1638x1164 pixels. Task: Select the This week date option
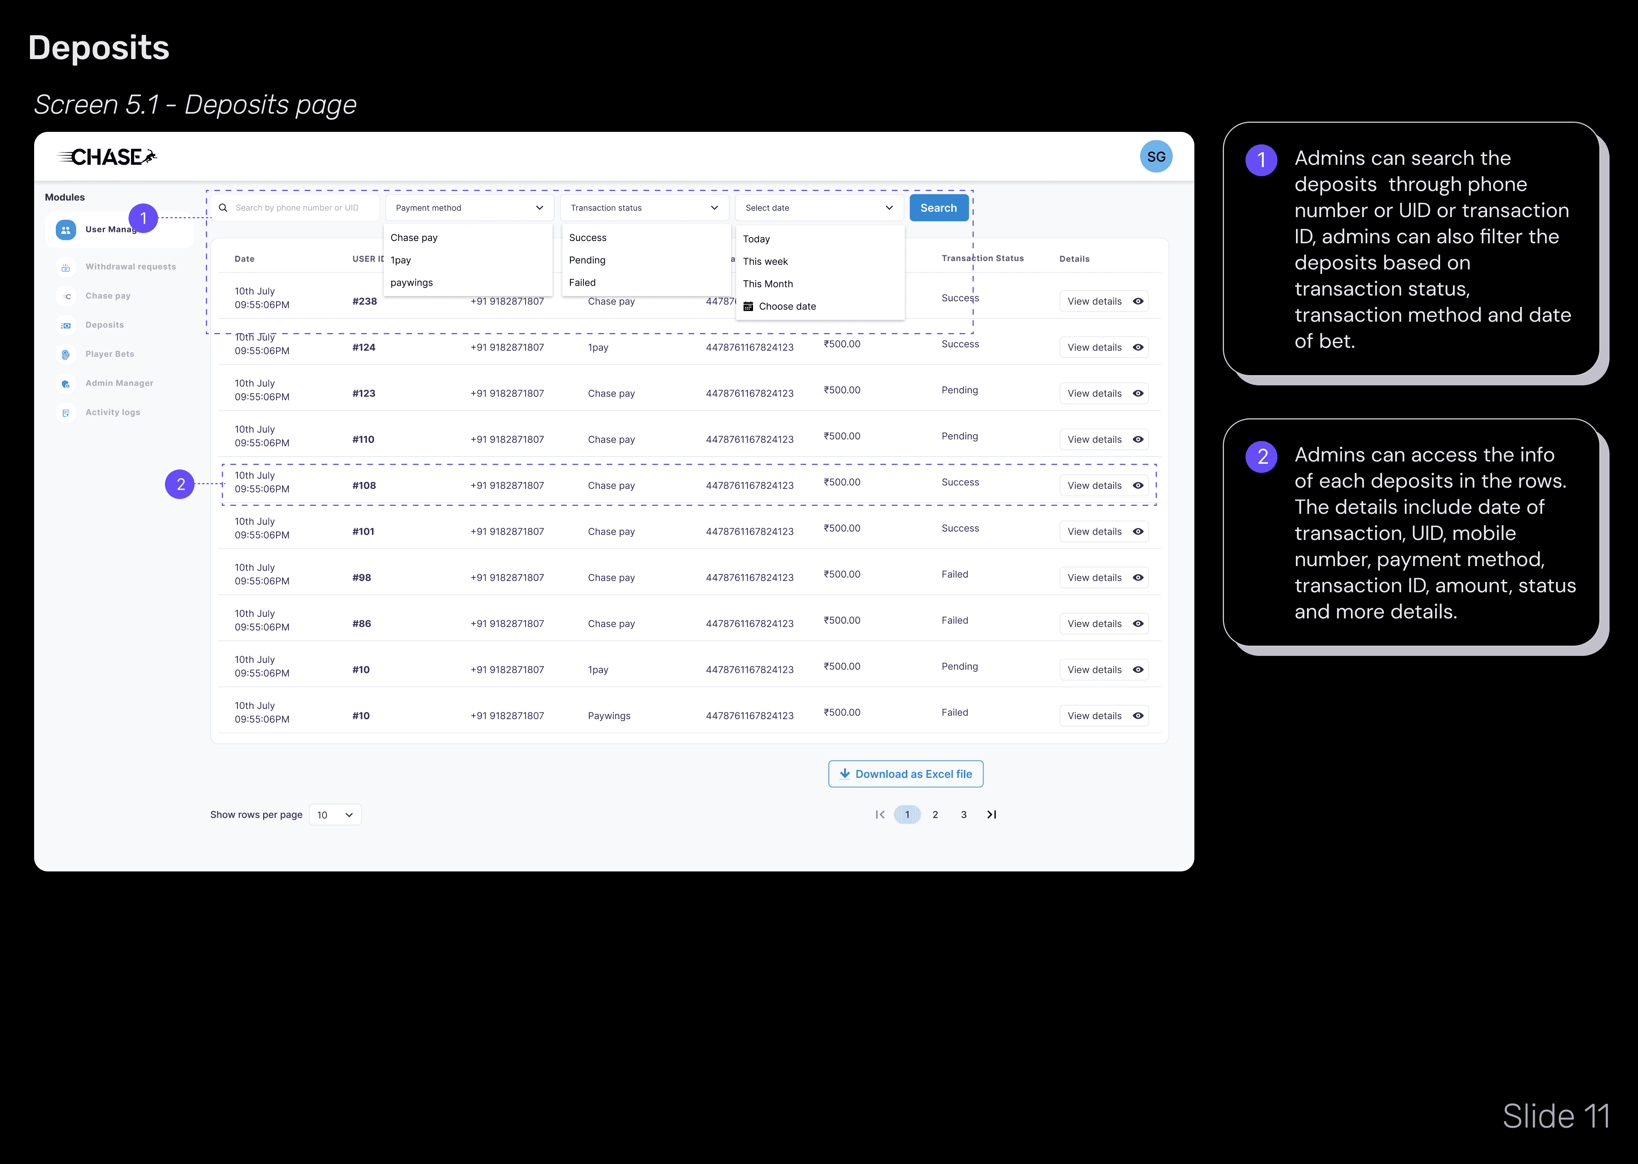pos(765,261)
